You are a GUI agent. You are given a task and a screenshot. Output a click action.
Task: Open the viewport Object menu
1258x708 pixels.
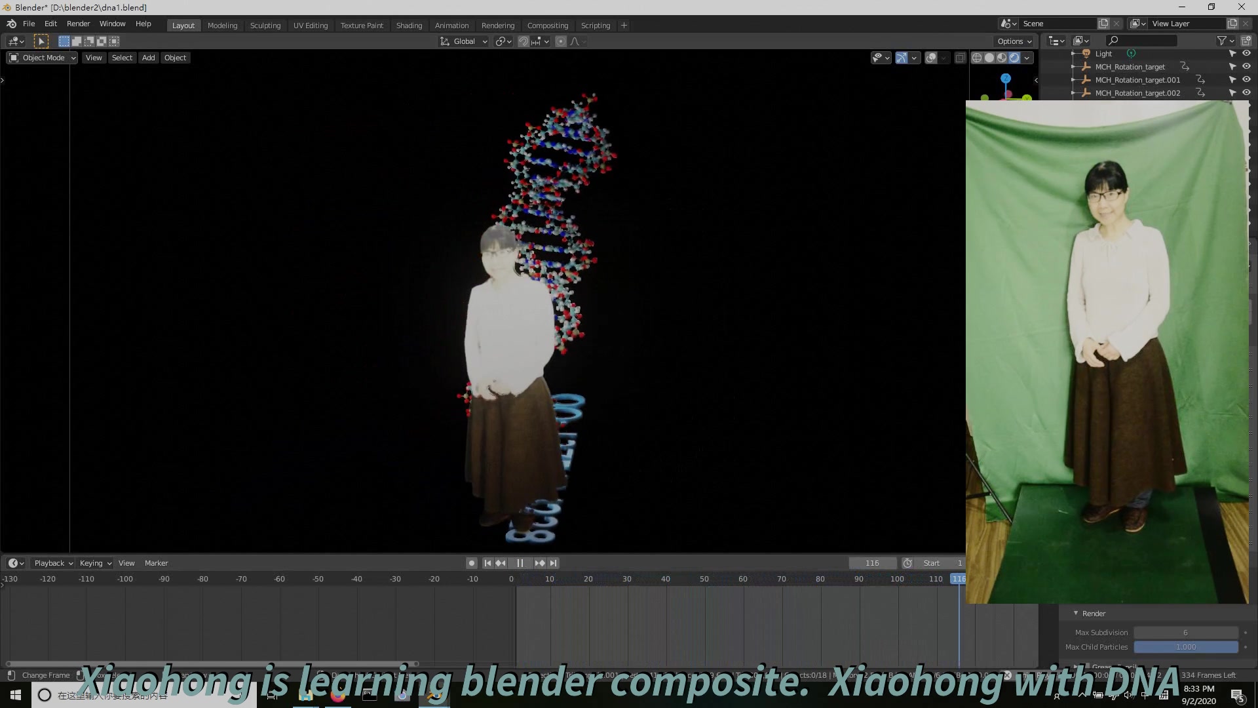[x=175, y=58]
